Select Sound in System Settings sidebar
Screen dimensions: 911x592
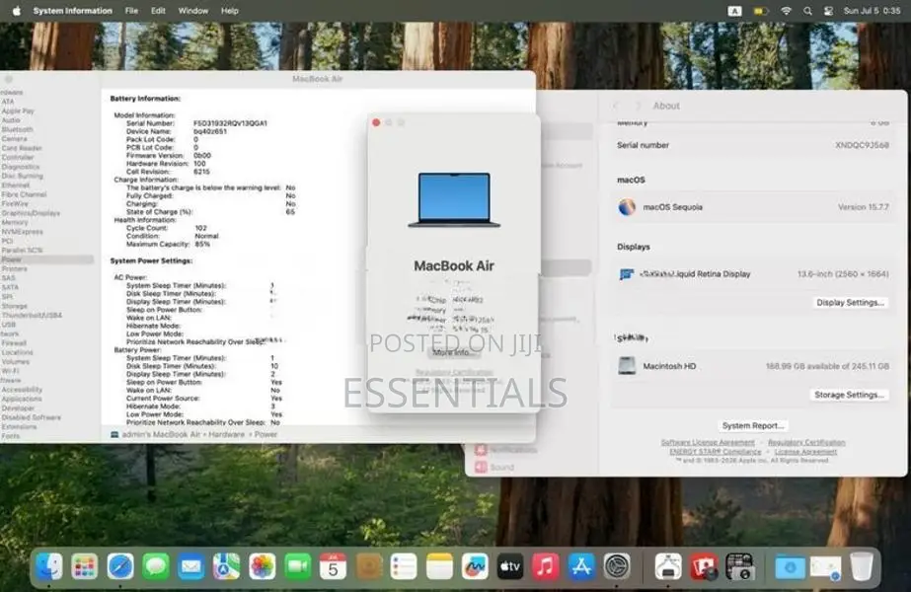(x=502, y=467)
